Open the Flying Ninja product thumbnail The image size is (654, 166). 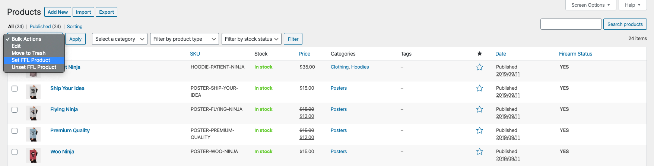pyautogui.click(x=33, y=113)
